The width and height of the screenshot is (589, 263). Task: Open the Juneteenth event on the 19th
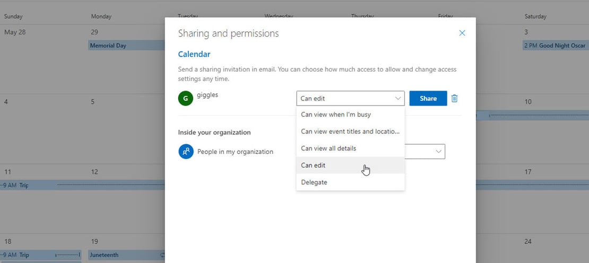click(125, 255)
